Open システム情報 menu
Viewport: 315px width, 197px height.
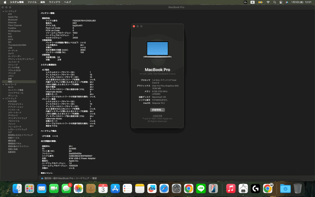(17, 2)
